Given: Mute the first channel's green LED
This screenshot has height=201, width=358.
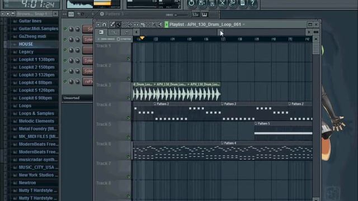Looking at the screenshot, I should [x=65, y=29].
